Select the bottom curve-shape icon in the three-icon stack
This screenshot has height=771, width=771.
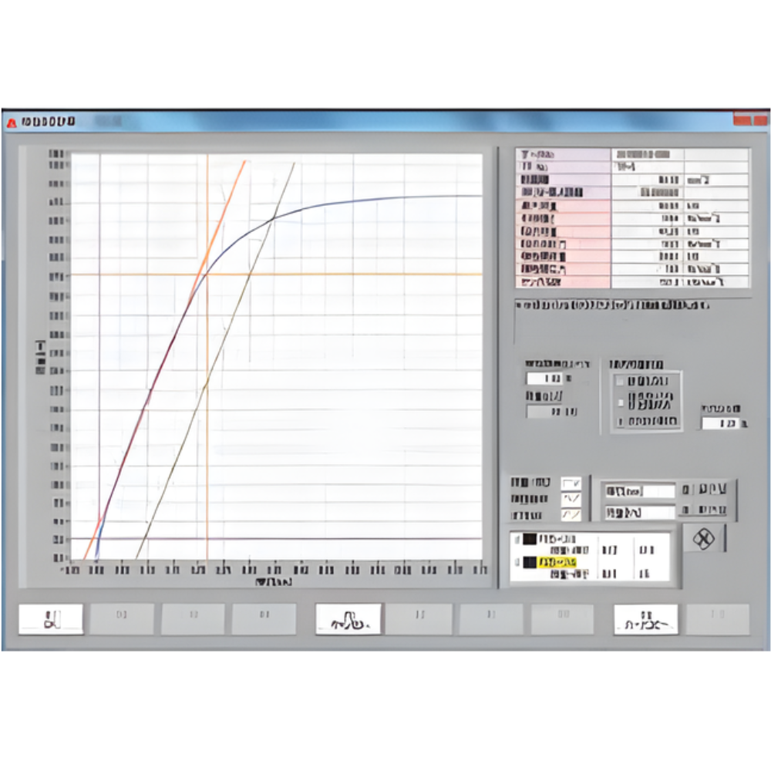[x=571, y=515]
